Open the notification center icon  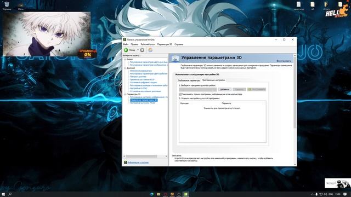[x=346, y=194]
